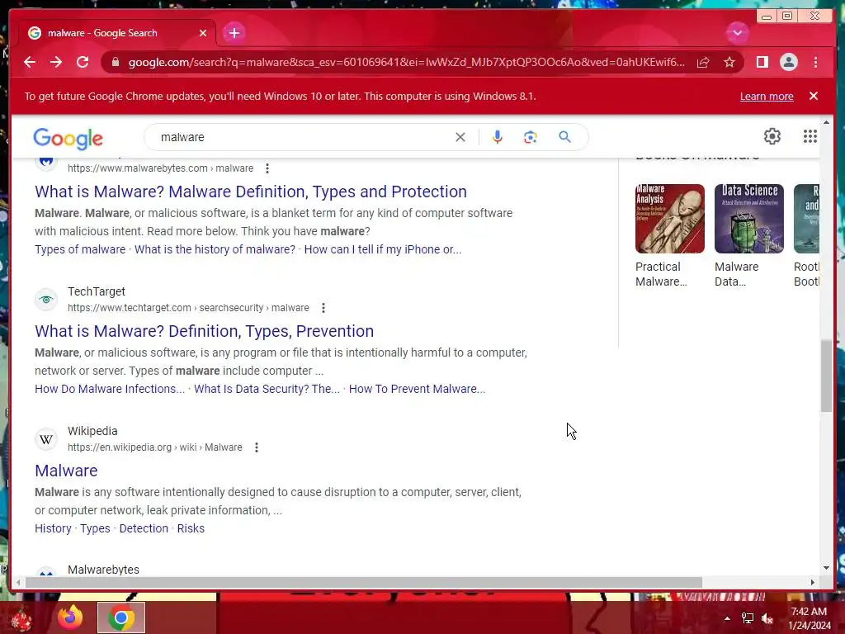Go to Google homepage via logo
The image size is (845, 634).
(68, 139)
